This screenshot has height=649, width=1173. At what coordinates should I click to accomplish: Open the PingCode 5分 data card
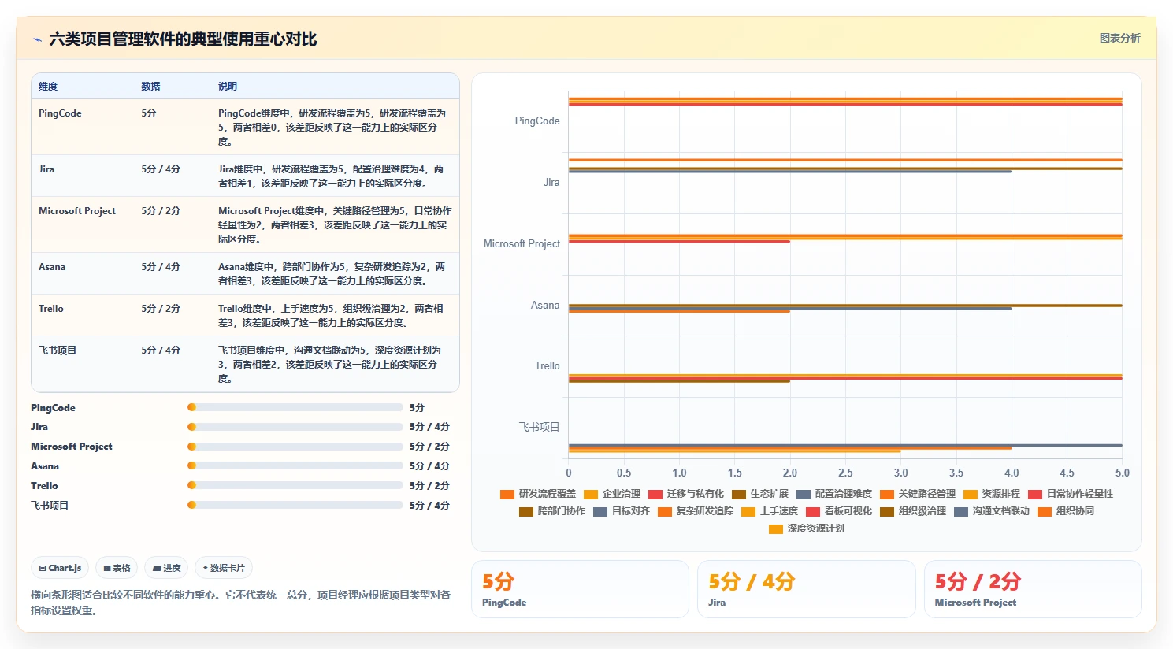tap(580, 589)
